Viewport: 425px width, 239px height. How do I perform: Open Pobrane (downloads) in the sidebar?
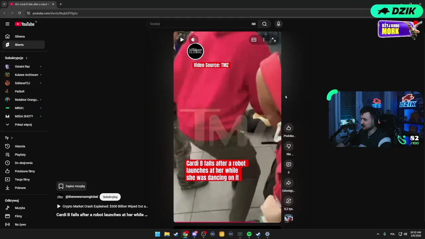pos(24,188)
